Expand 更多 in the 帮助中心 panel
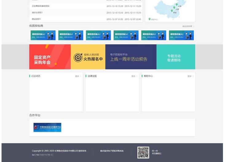The height and width of the screenshot is (162, 226). pos(190,76)
